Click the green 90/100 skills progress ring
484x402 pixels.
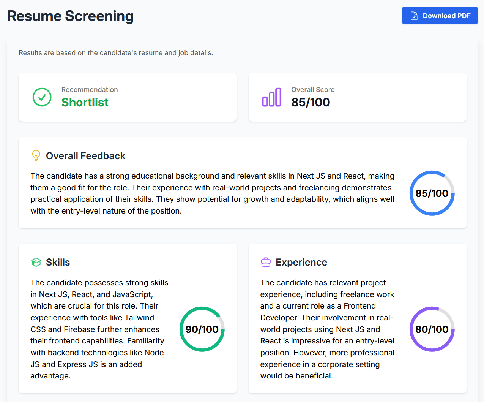[202, 329]
